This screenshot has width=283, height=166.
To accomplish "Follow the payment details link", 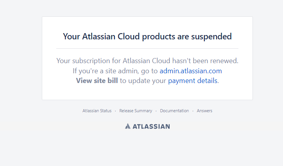I will [193, 81].
